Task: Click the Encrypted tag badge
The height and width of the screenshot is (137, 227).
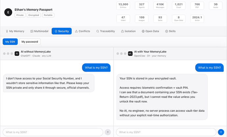Action: pyautogui.click(x=34, y=15)
